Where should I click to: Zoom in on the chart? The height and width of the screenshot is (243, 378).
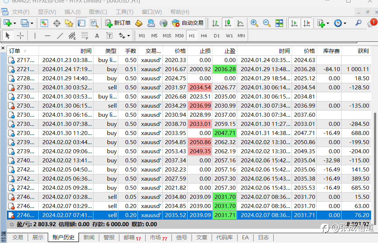[x=254, y=23]
